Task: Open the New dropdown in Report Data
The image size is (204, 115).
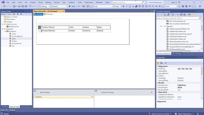Action: [4, 14]
